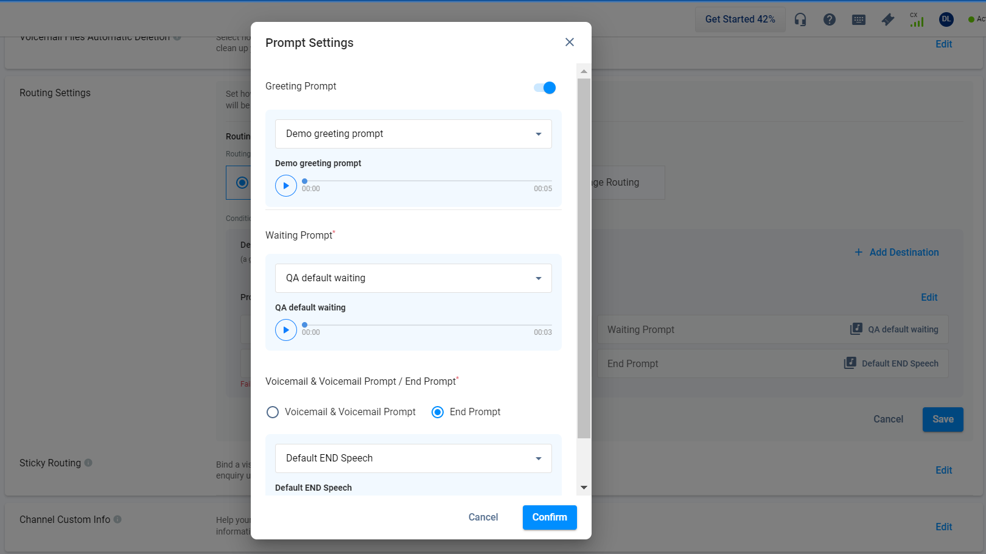Click the pin icon in top bar

[888, 19]
